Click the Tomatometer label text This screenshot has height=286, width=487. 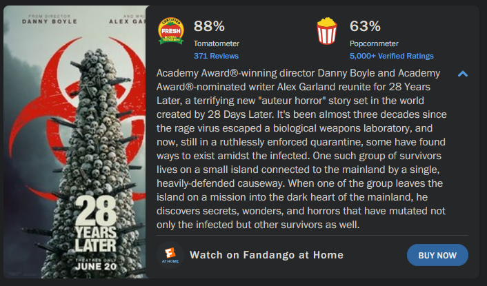pyautogui.click(x=217, y=43)
